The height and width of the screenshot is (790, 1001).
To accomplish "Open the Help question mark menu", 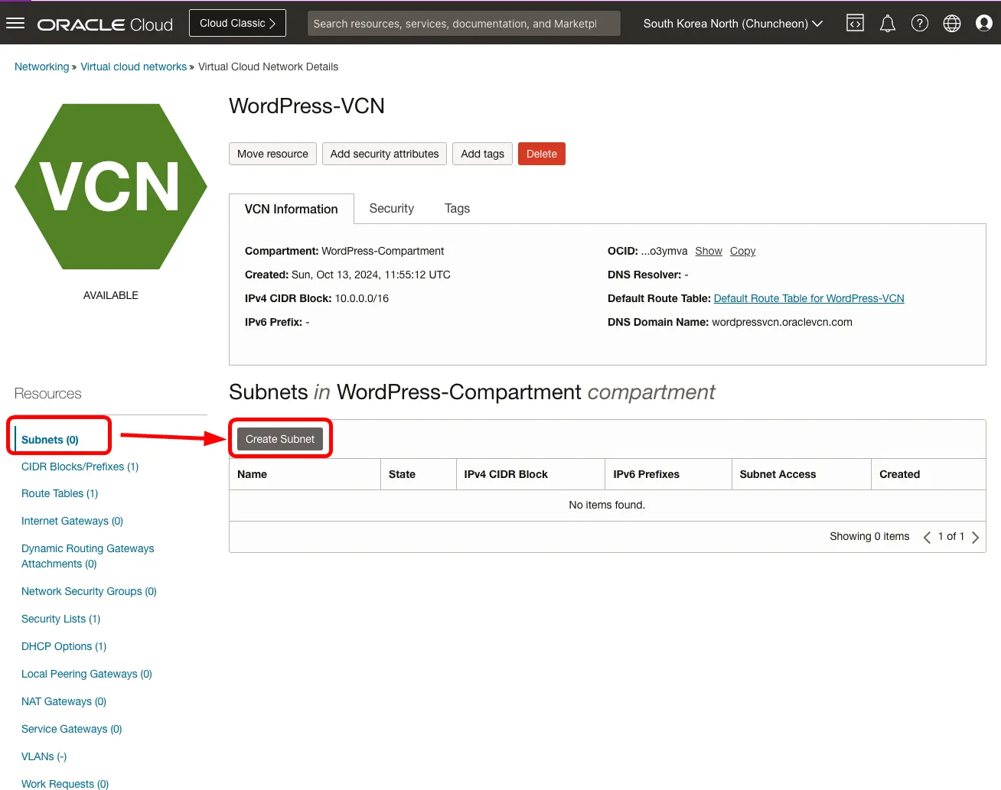I will pos(920,24).
